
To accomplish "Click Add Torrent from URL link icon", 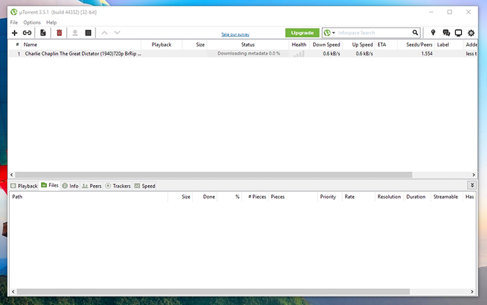I will click(27, 33).
